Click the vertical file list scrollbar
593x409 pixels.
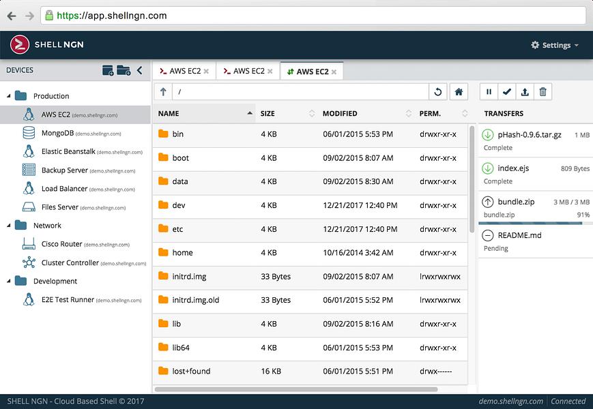472,179
